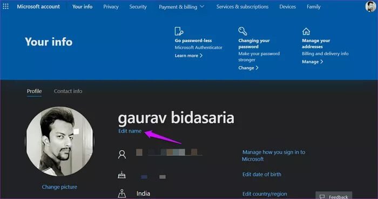Click the Microsoft account title
This screenshot has height=199, width=378.
tap(38, 6)
